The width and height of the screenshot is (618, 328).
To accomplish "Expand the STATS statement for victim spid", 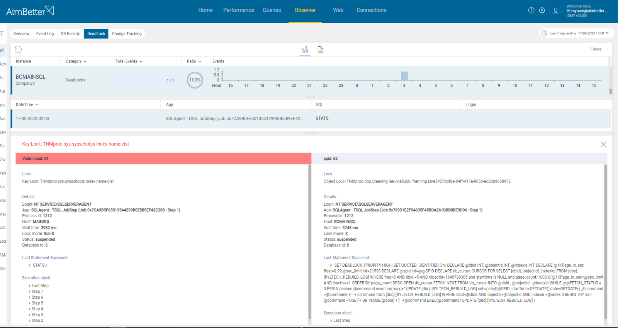I will (30, 265).
